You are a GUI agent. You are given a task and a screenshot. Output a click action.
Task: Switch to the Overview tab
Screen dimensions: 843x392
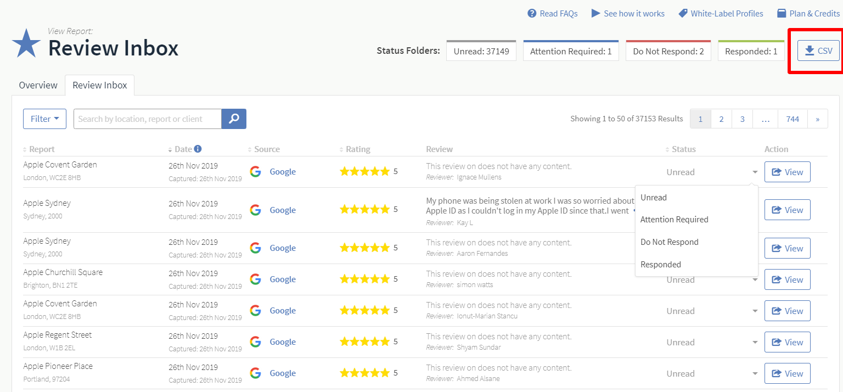38,85
